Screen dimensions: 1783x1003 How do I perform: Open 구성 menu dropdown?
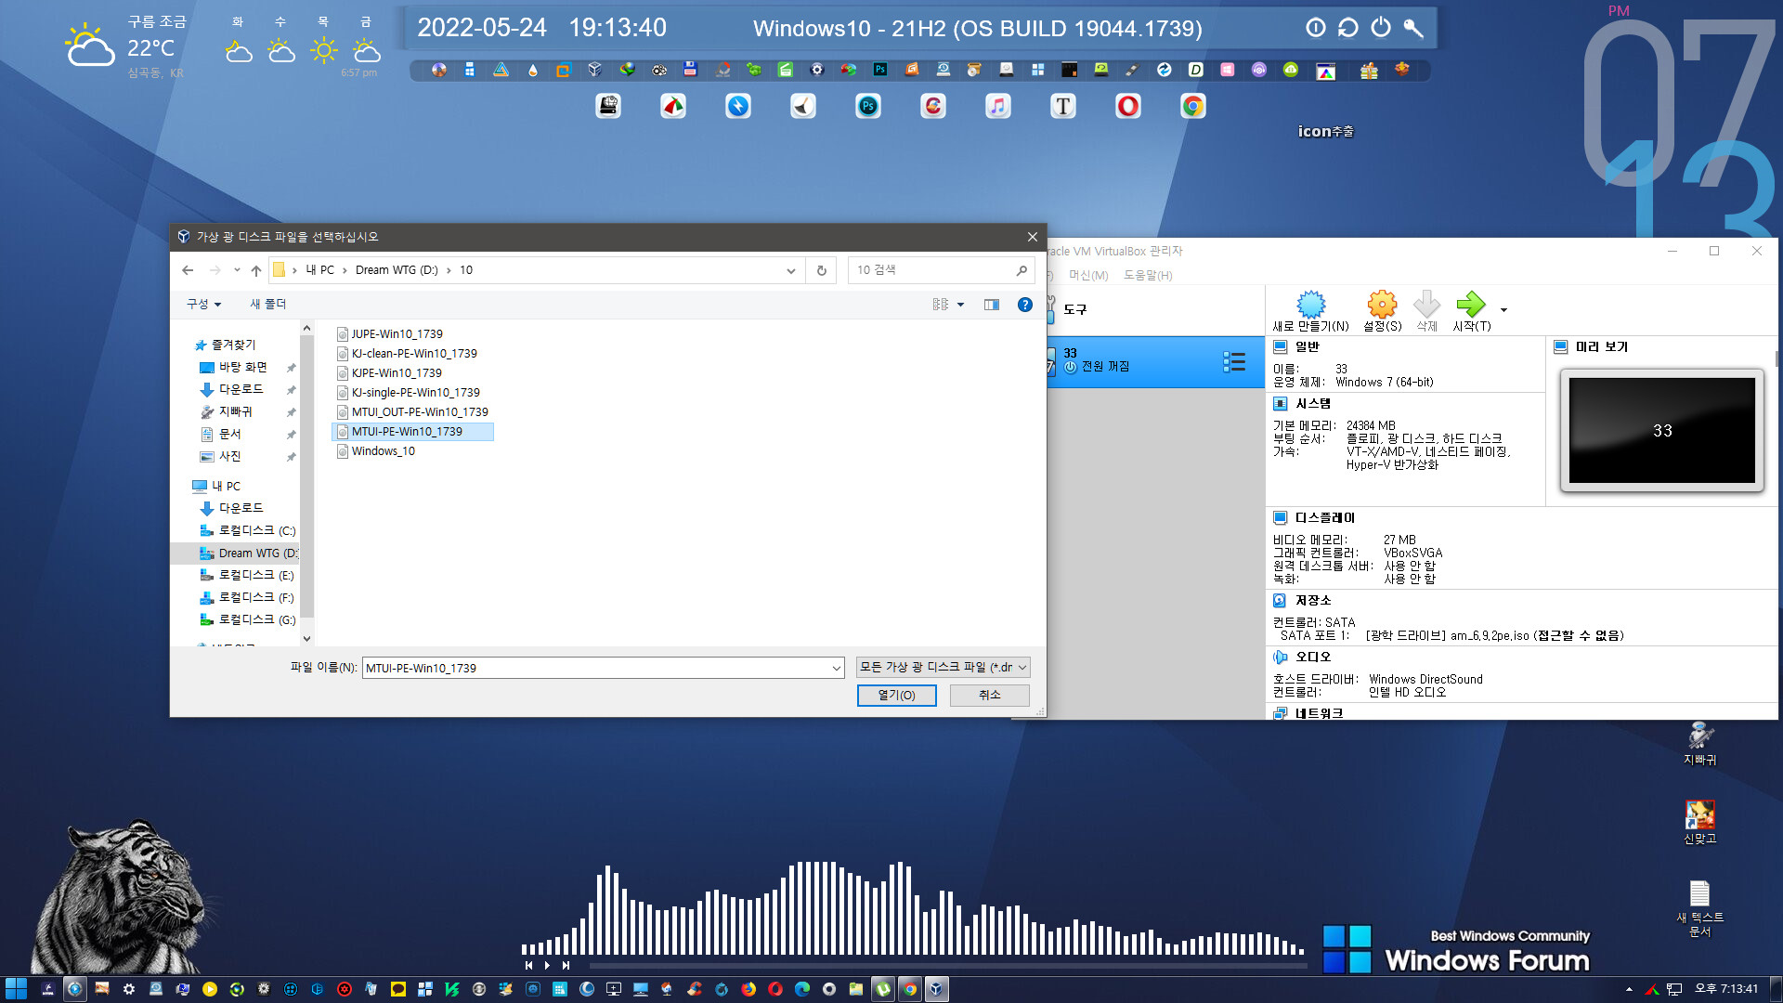click(x=203, y=304)
